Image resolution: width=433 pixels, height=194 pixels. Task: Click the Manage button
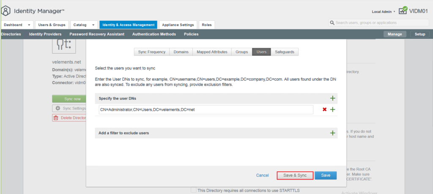(x=395, y=35)
